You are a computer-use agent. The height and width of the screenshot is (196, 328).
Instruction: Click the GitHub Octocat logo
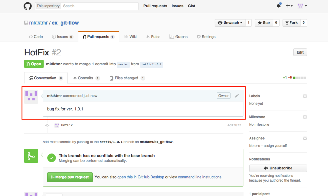(28, 6)
